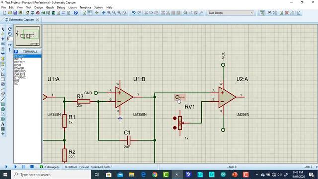Select the Graph Mode tool
The image size is (318, 179).
pyautogui.click(x=3, y=74)
